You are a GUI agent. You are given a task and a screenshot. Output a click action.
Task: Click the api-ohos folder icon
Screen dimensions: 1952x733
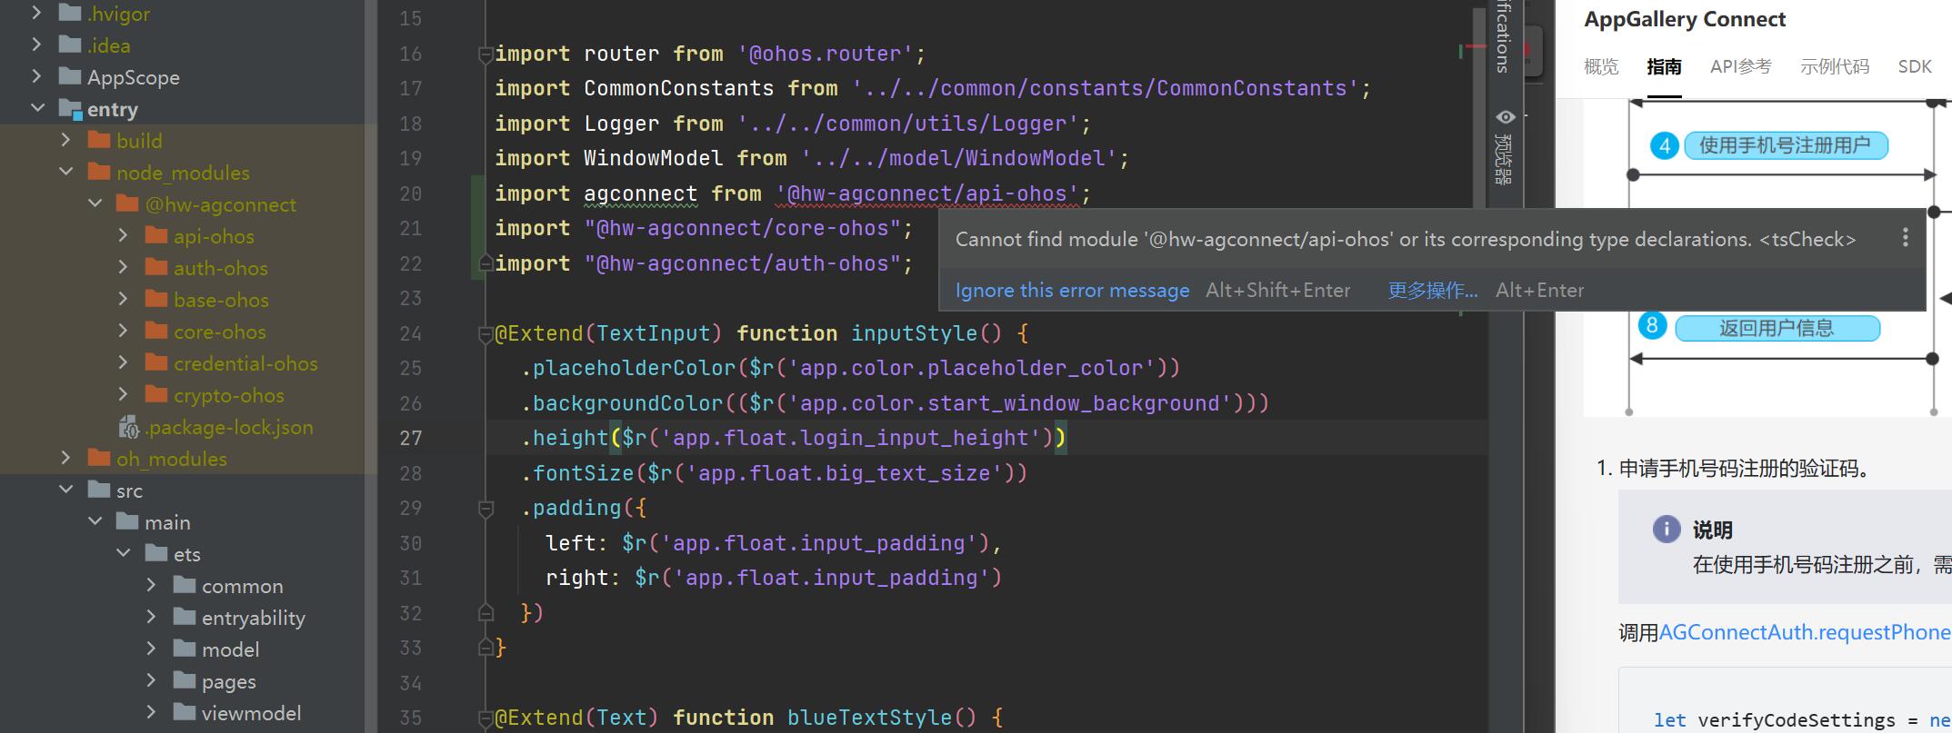pyautogui.click(x=156, y=235)
